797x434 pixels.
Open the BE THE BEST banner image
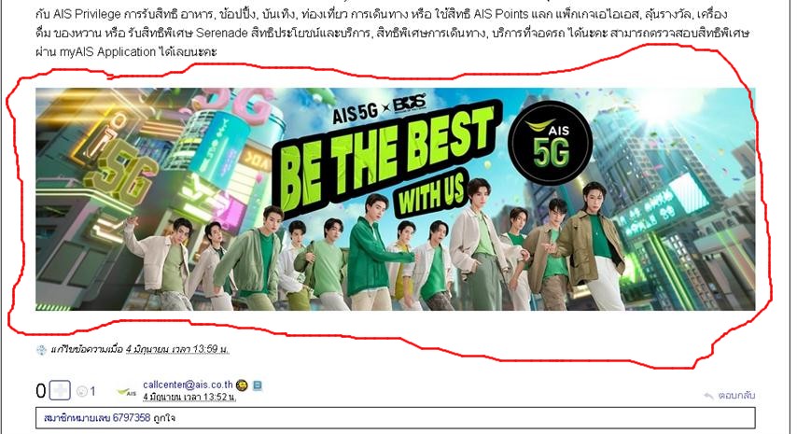coord(396,199)
